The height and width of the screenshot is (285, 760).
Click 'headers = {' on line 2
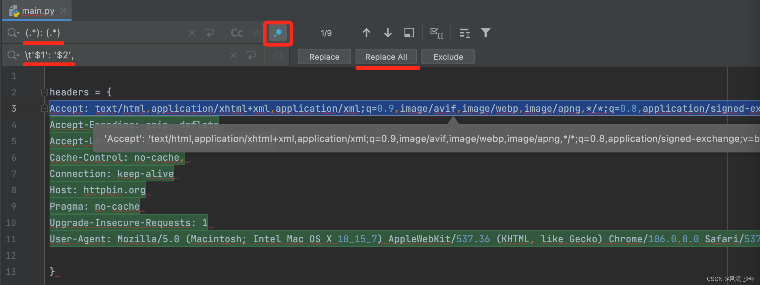[x=81, y=92]
